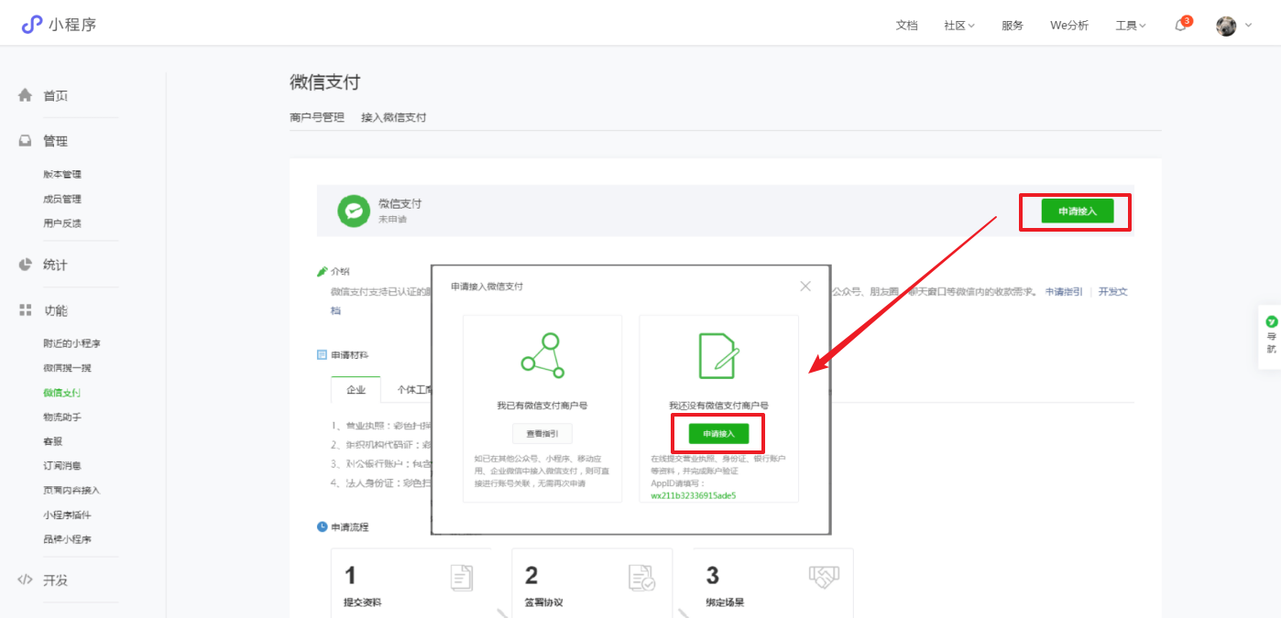Open 版本管理 in the sidebar
The height and width of the screenshot is (618, 1281).
click(x=62, y=174)
